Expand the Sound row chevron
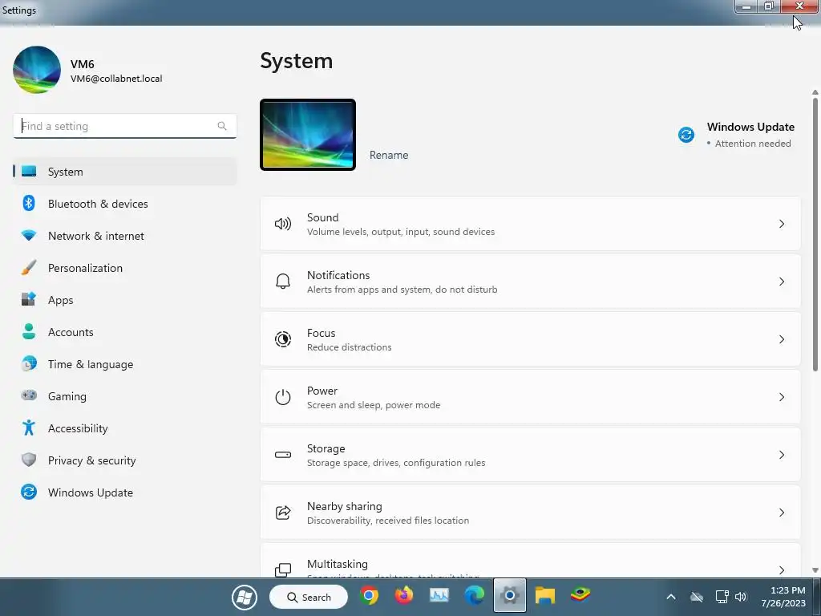Viewport: 821px width, 616px height. tap(781, 225)
